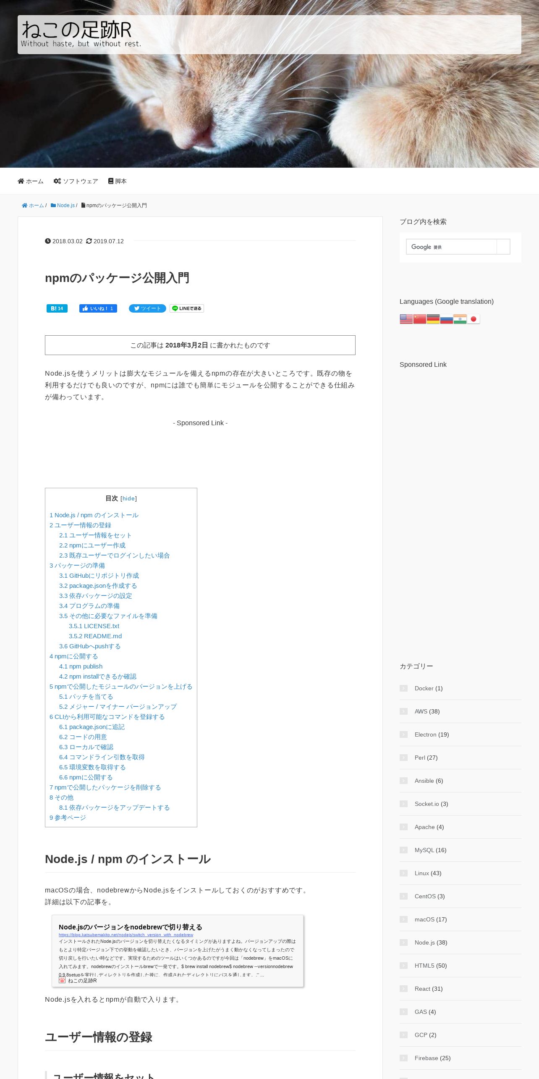Click the arrow icon beside Electron category
The height and width of the screenshot is (1079, 539).
pos(403,734)
